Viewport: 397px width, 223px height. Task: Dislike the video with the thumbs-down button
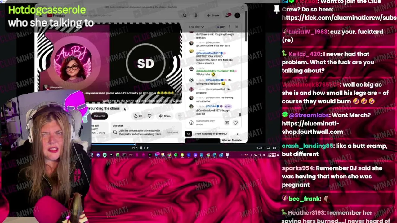(x=149, y=116)
